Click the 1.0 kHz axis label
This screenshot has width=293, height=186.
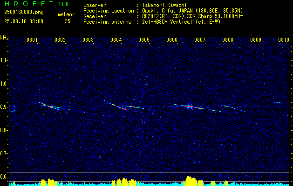[4, 84]
